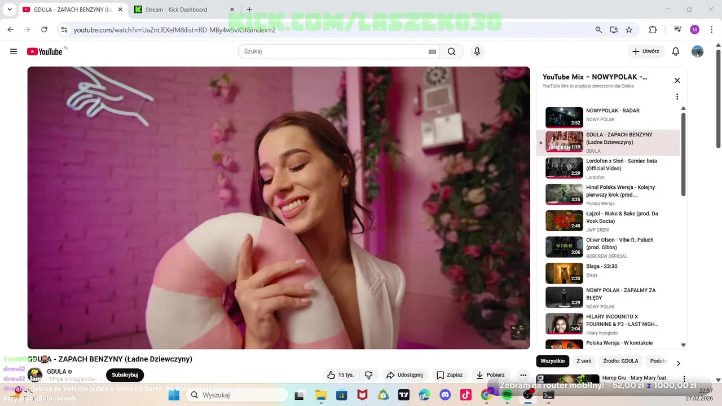Click the Pobierz download button
The height and width of the screenshot is (406, 722).
click(490, 375)
